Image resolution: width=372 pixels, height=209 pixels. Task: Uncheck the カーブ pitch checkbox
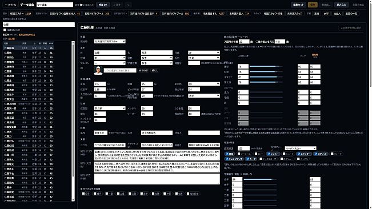pos(247,159)
